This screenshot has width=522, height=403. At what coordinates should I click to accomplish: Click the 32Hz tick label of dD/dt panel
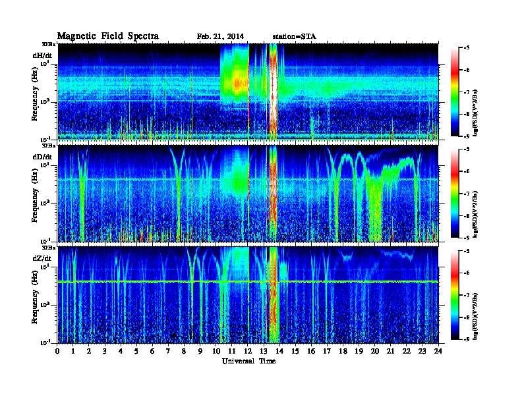tap(49, 146)
